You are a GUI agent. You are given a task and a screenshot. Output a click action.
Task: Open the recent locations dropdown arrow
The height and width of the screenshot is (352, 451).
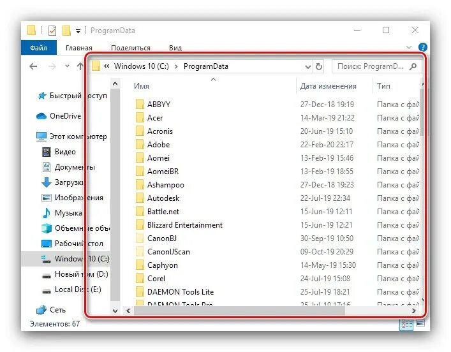67,66
